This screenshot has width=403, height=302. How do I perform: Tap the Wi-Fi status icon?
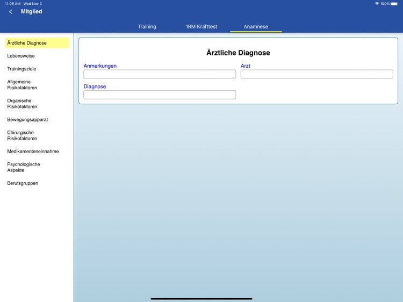pyautogui.click(x=377, y=4)
